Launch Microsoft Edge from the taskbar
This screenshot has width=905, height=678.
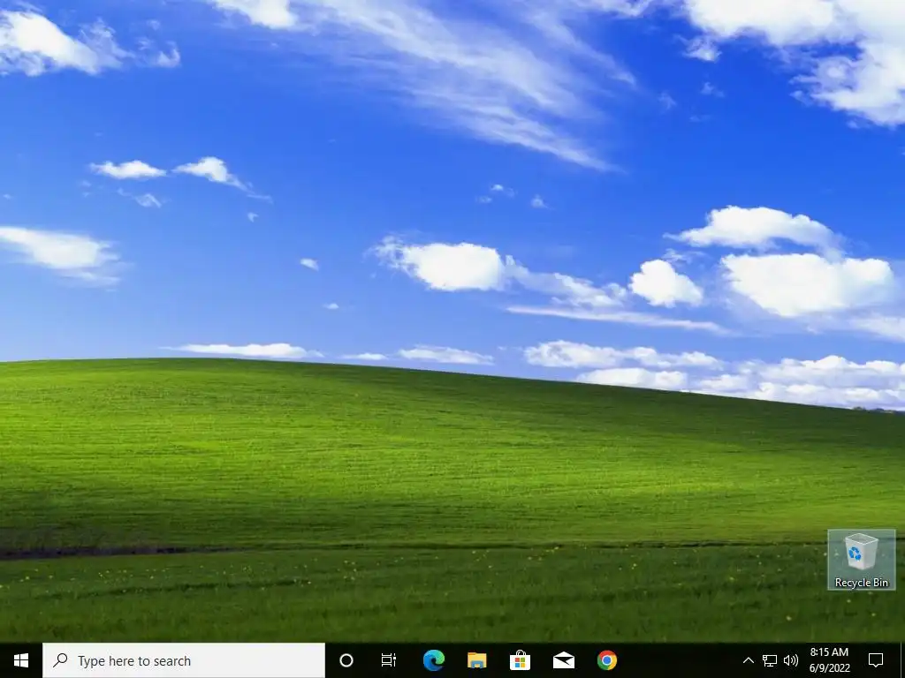point(433,660)
